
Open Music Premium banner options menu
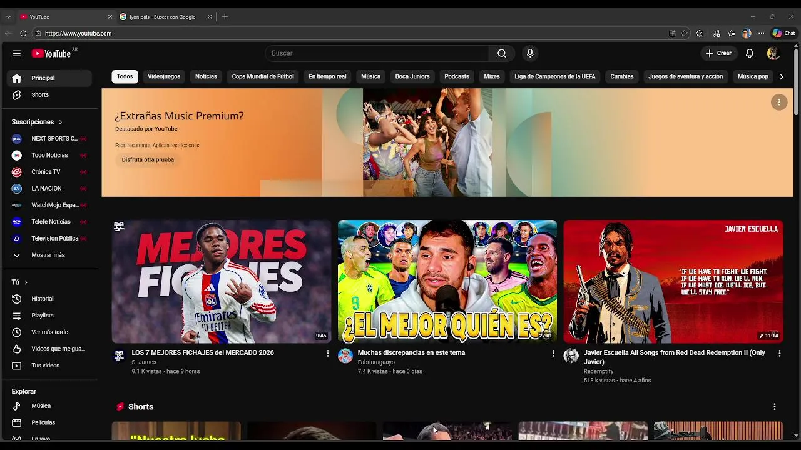[x=779, y=102]
